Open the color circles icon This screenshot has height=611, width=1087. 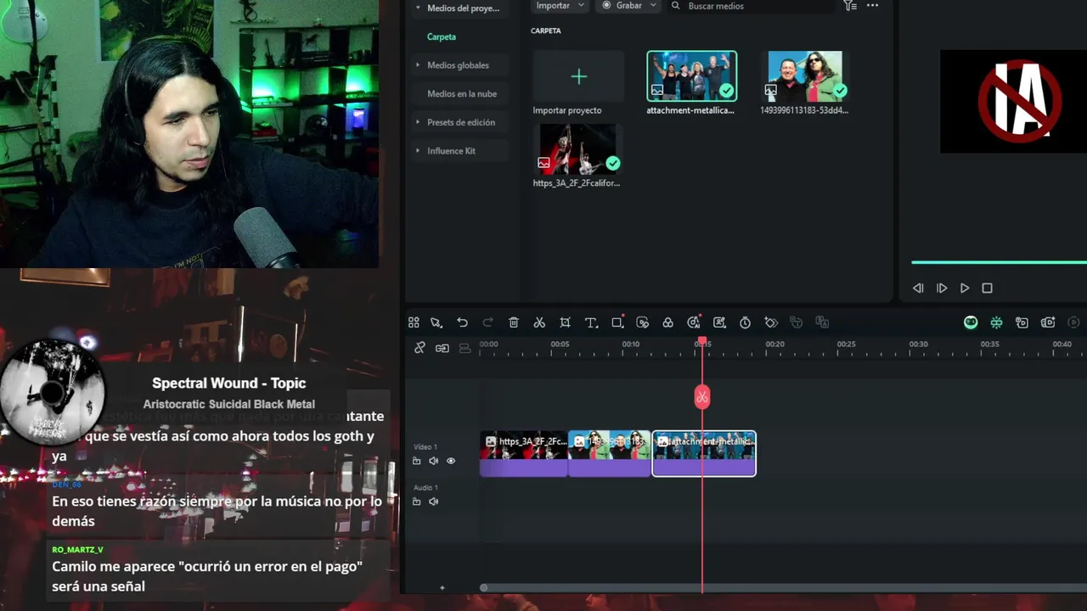[667, 322]
